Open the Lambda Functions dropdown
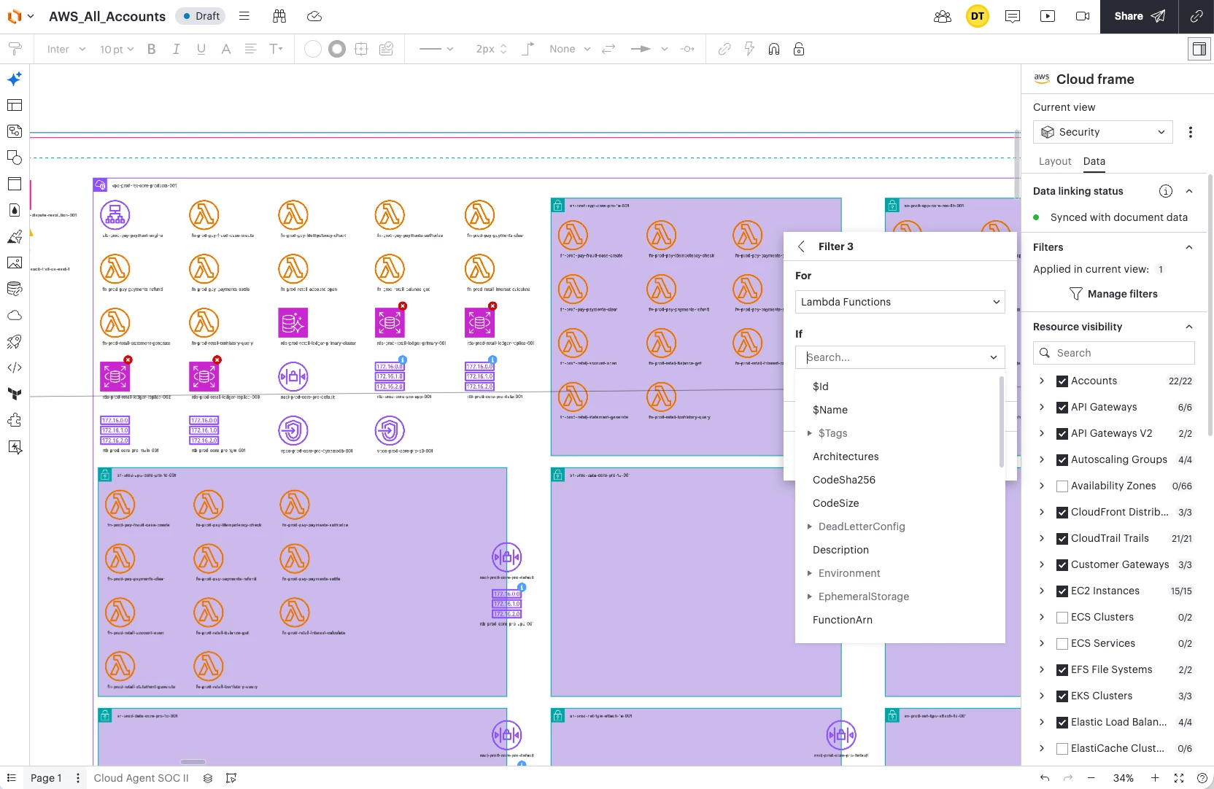 (x=900, y=302)
